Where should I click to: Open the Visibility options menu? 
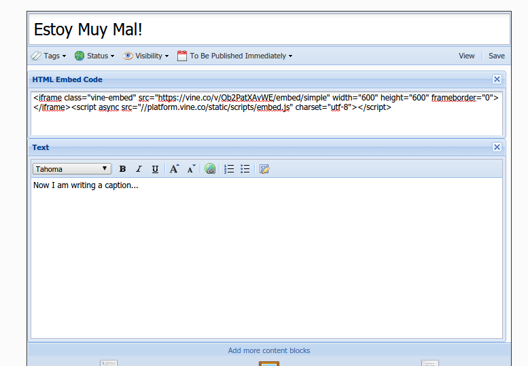click(x=145, y=56)
